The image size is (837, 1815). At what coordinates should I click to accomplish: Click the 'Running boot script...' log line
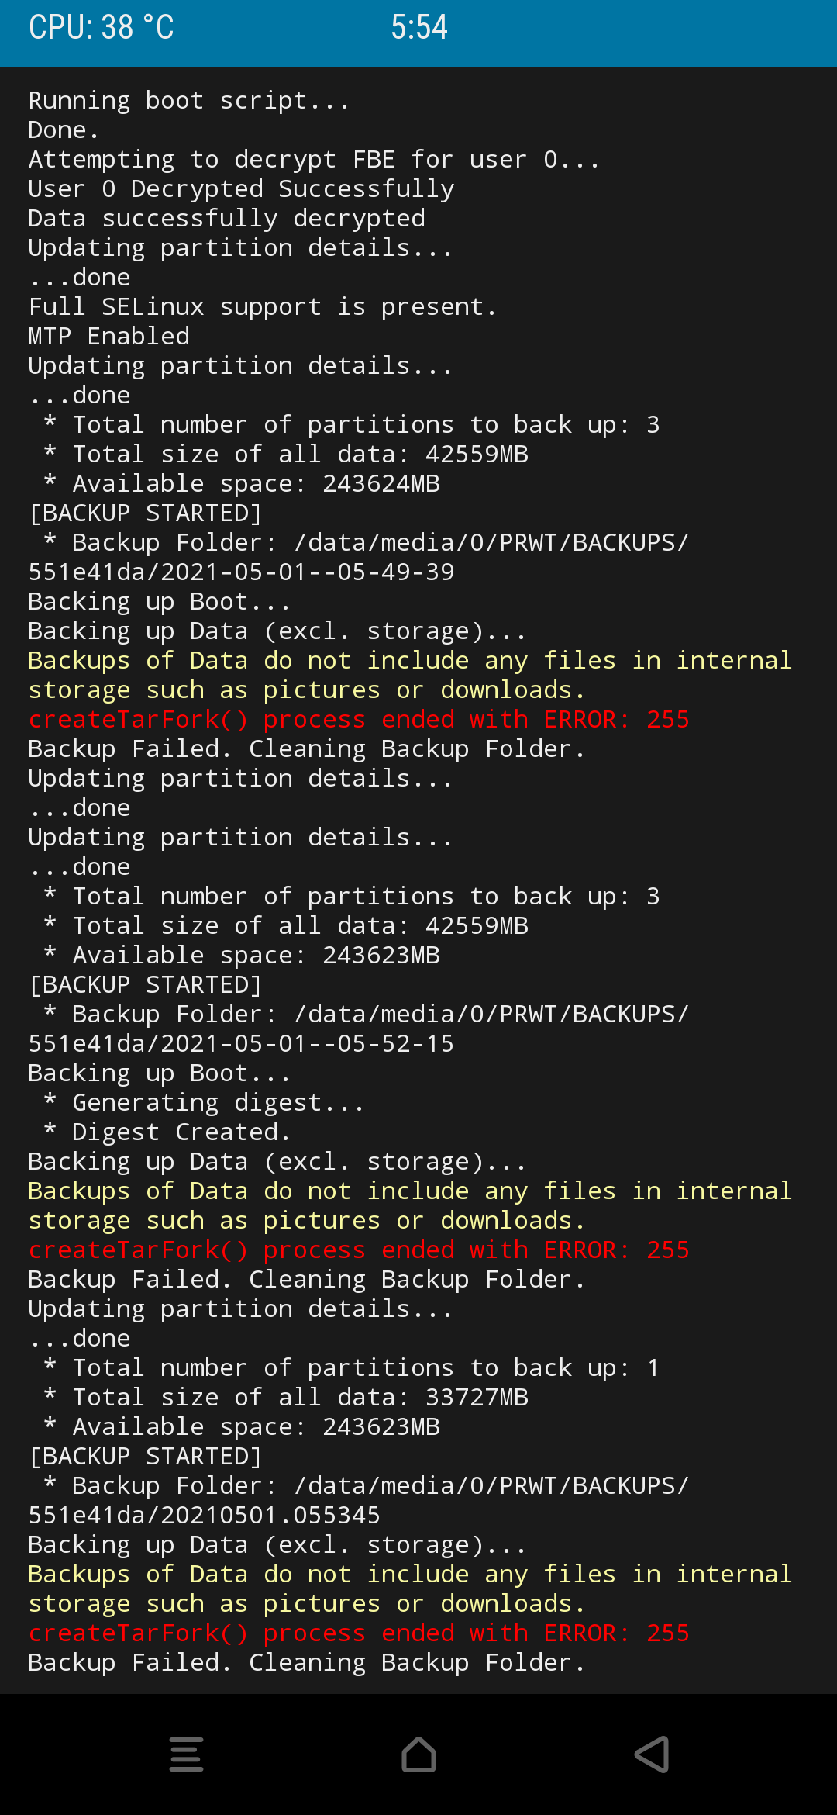click(x=188, y=101)
